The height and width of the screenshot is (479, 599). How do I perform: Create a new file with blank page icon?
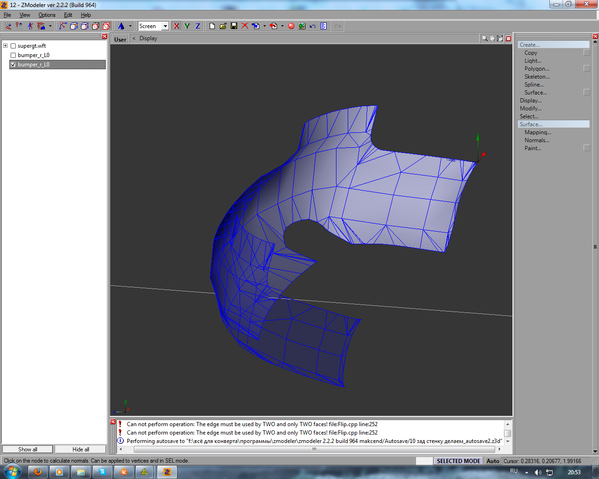pos(212,26)
